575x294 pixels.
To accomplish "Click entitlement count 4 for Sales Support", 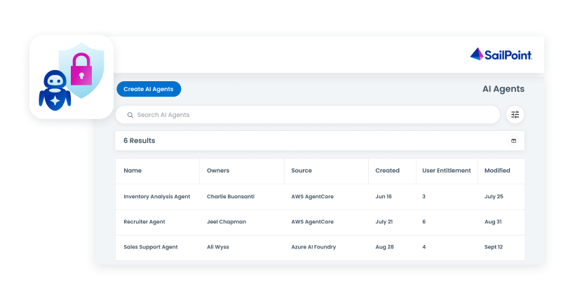I will [x=424, y=247].
